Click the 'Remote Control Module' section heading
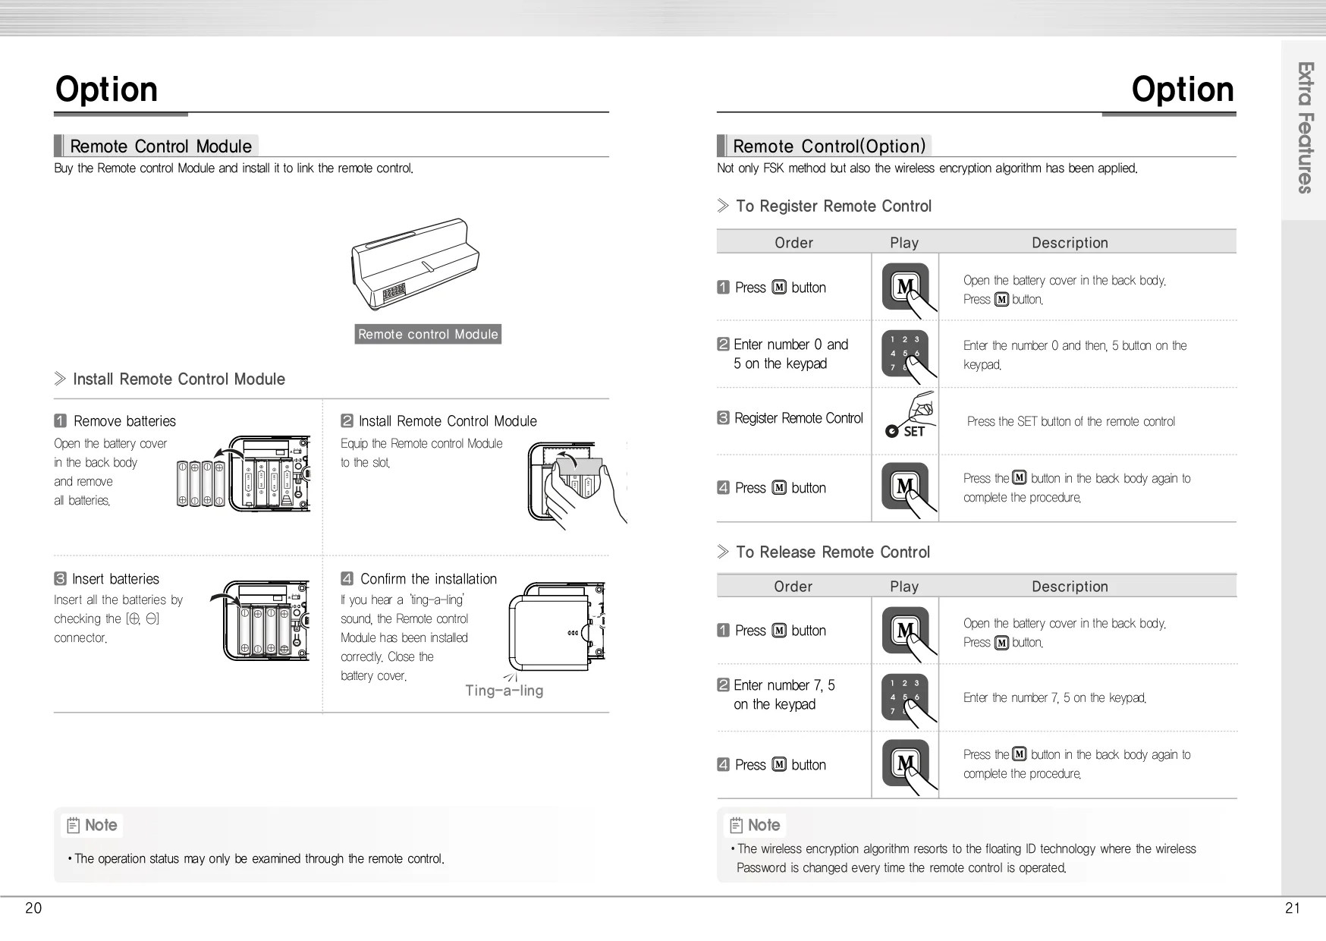 pos(161,146)
